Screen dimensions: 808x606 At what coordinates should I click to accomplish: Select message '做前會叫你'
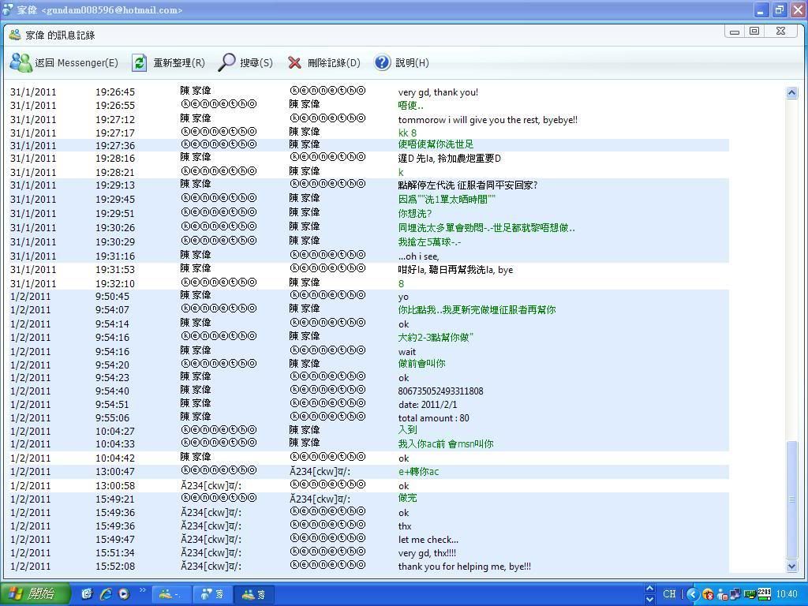(421, 363)
